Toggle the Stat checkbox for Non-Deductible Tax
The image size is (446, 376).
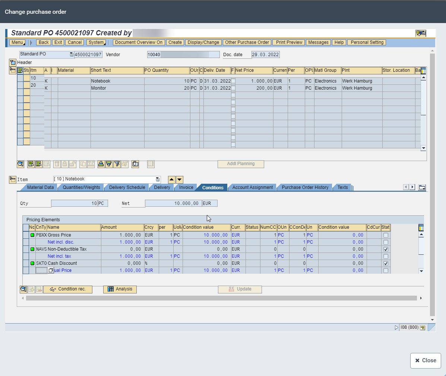(x=386, y=249)
